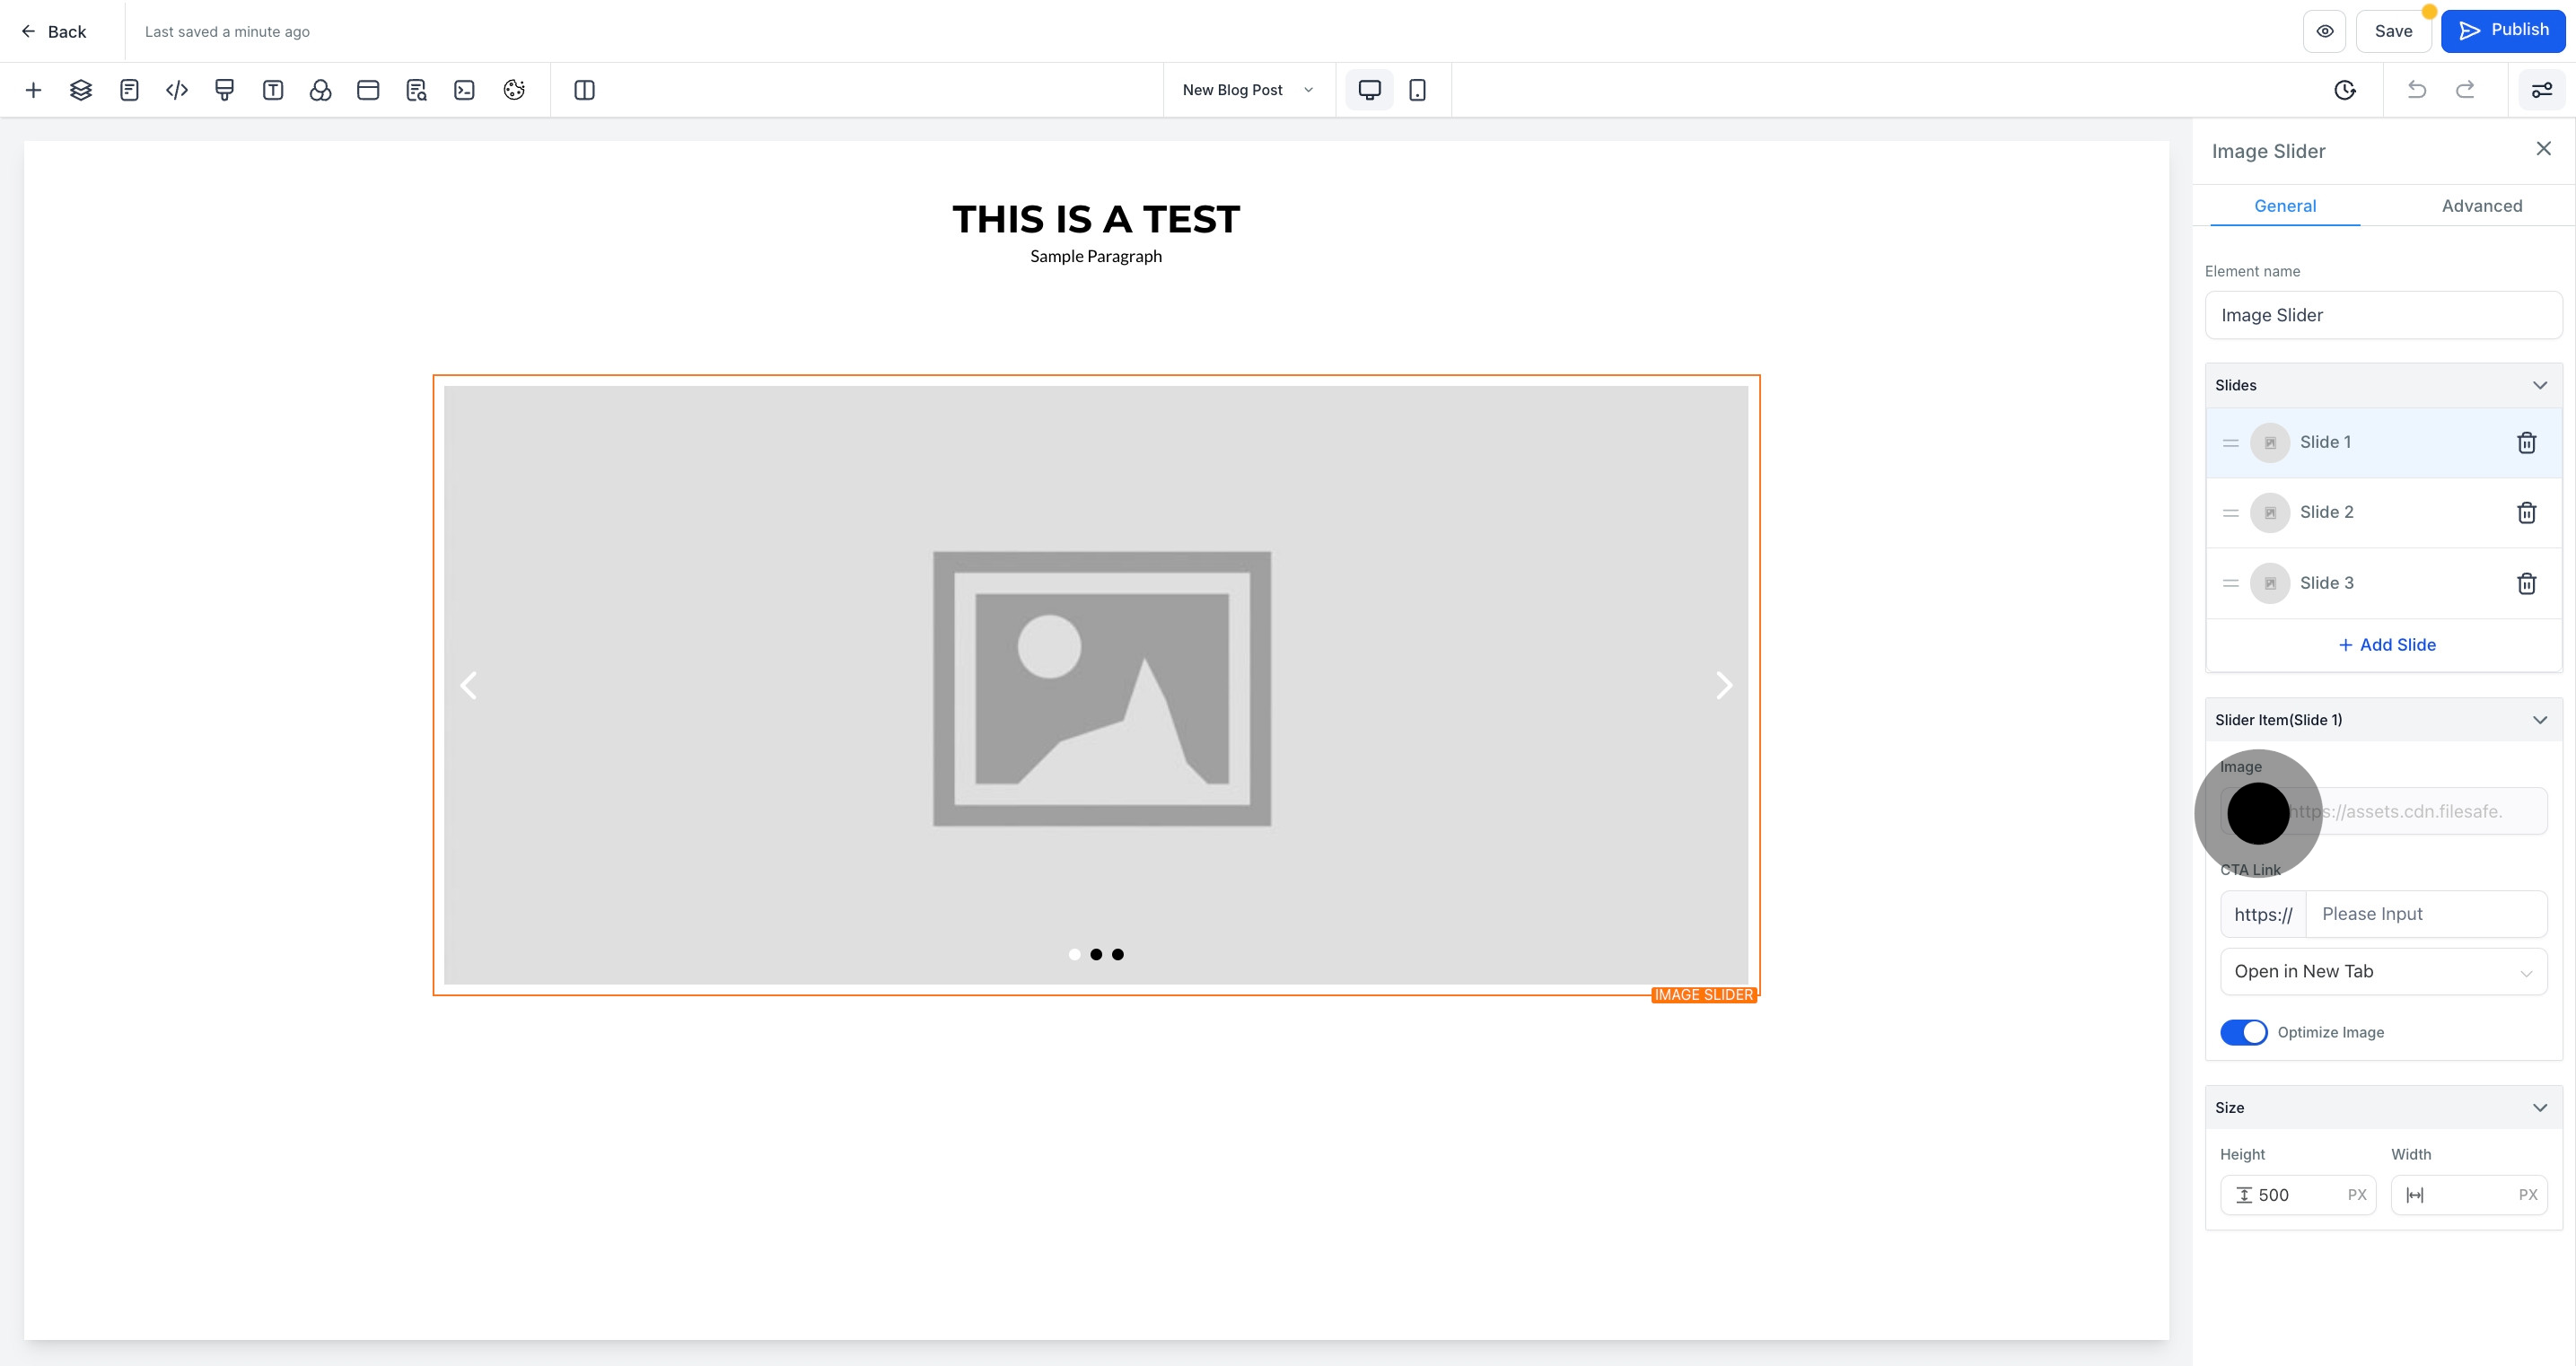Open the Open in New Tab dropdown
This screenshot has height=1366, width=2576.
tap(2383, 971)
